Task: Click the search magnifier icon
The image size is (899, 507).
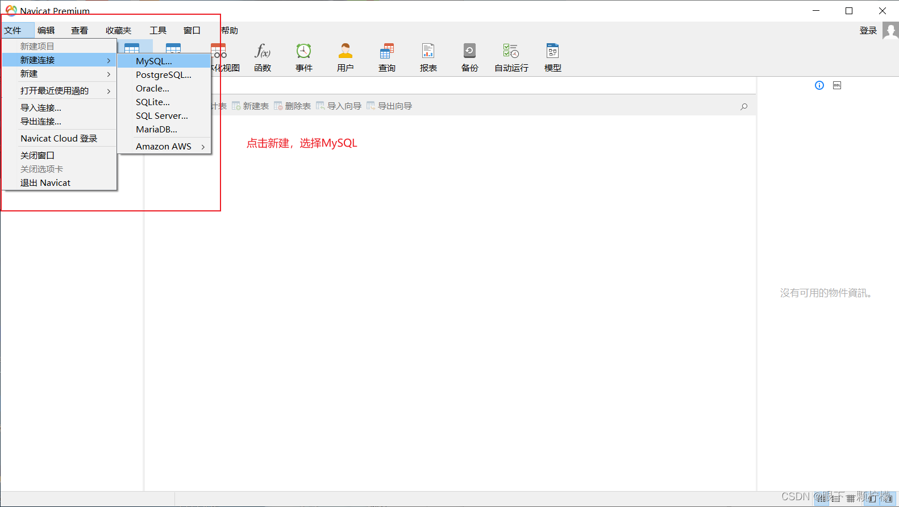Action: (x=744, y=106)
